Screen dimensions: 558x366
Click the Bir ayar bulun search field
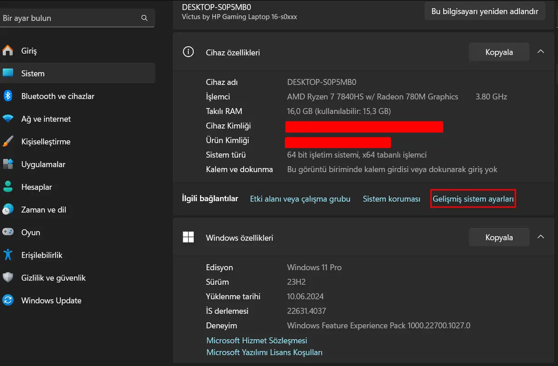click(x=76, y=18)
